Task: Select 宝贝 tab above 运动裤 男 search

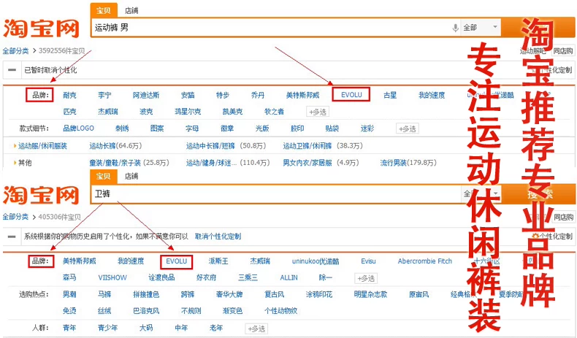Action: pos(104,10)
